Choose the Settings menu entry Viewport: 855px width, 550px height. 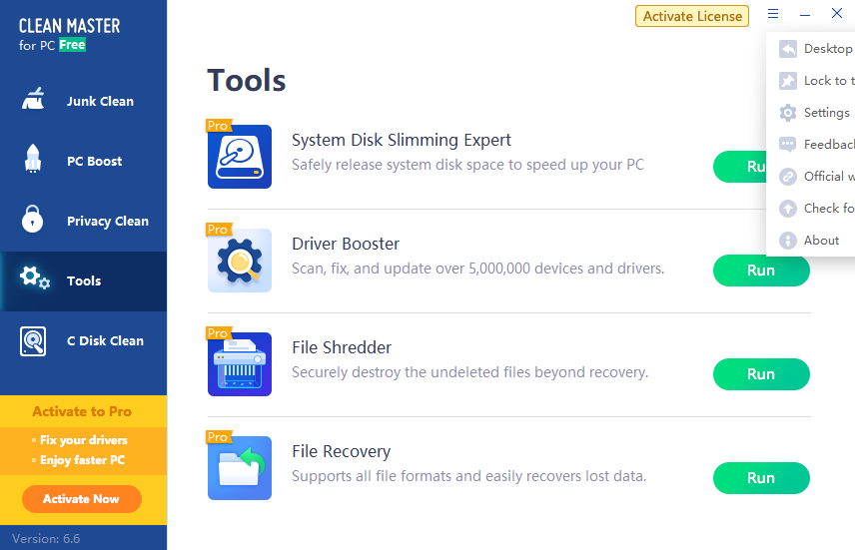pos(811,113)
